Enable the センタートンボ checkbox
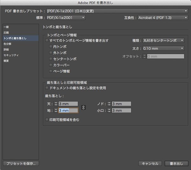Viewport: 191px width, 170px height. 51,59
